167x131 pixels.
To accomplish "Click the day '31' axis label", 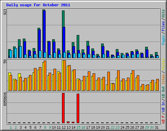I will pyautogui.click(x=157, y=127).
